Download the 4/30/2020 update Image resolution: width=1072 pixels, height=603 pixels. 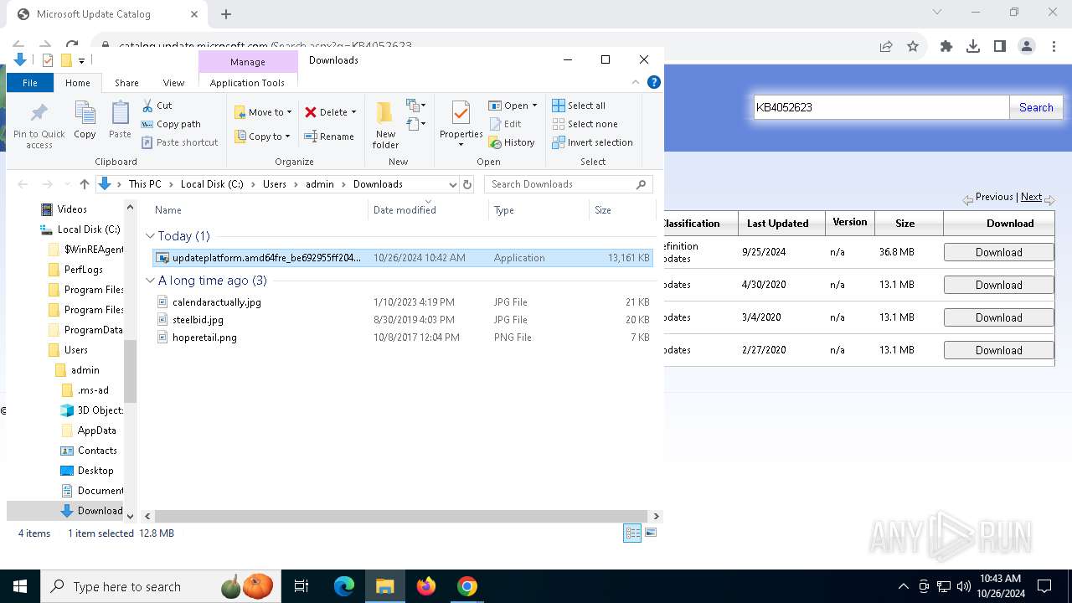998,285
